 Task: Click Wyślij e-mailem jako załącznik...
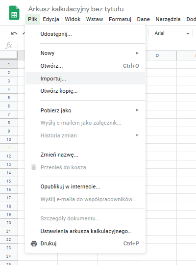point(85,123)
